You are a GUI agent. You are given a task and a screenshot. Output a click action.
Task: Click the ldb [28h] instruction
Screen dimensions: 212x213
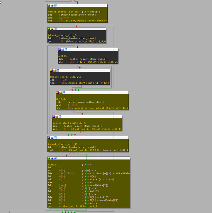coord(59,80)
